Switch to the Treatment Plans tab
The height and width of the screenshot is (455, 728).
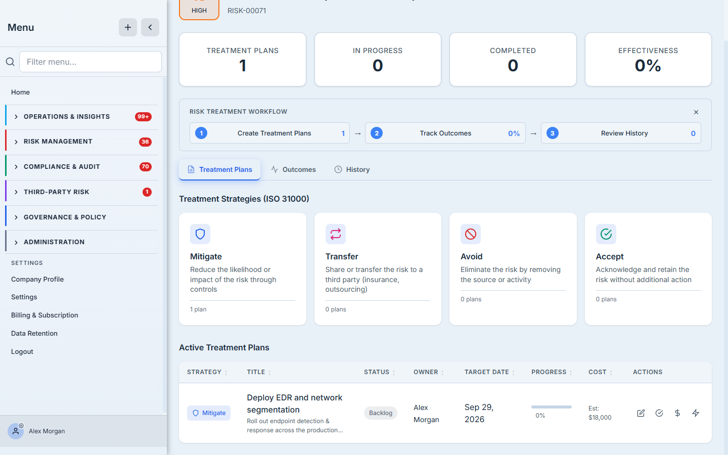click(x=220, y=169)
